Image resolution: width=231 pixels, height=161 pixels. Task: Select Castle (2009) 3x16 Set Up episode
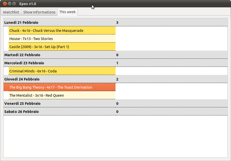coord(62,47)
